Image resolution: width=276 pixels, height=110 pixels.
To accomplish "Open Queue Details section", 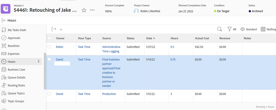I will tap(17, 78).
